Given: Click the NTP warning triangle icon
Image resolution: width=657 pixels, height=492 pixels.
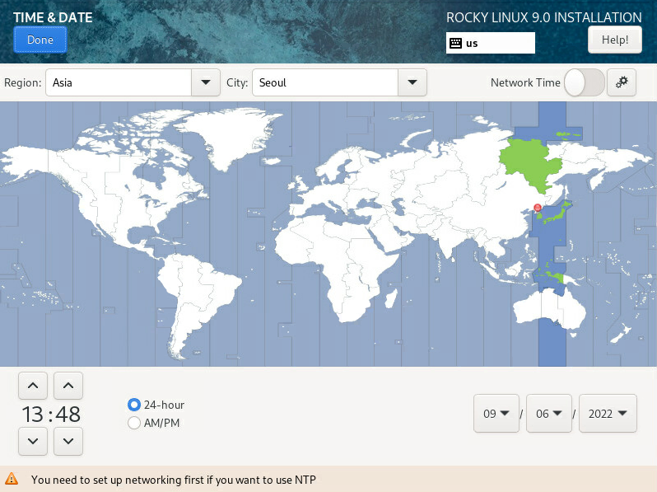Looking at the screenshot, I should (12, 479).
